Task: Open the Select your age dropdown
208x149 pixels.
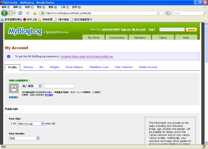Action: (x=31, y=123)
